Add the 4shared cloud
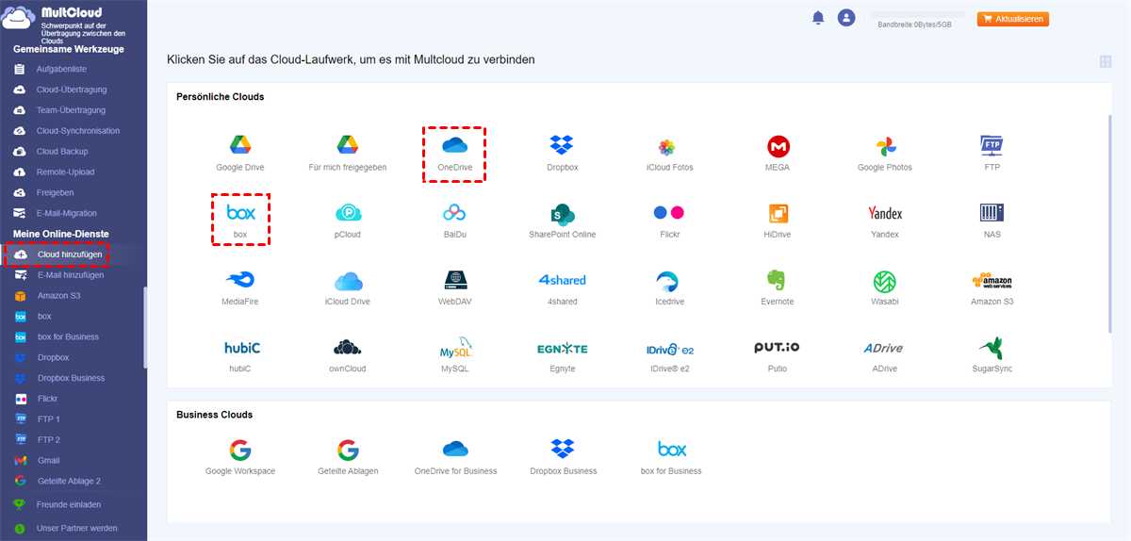 click(x=562, y=288)
